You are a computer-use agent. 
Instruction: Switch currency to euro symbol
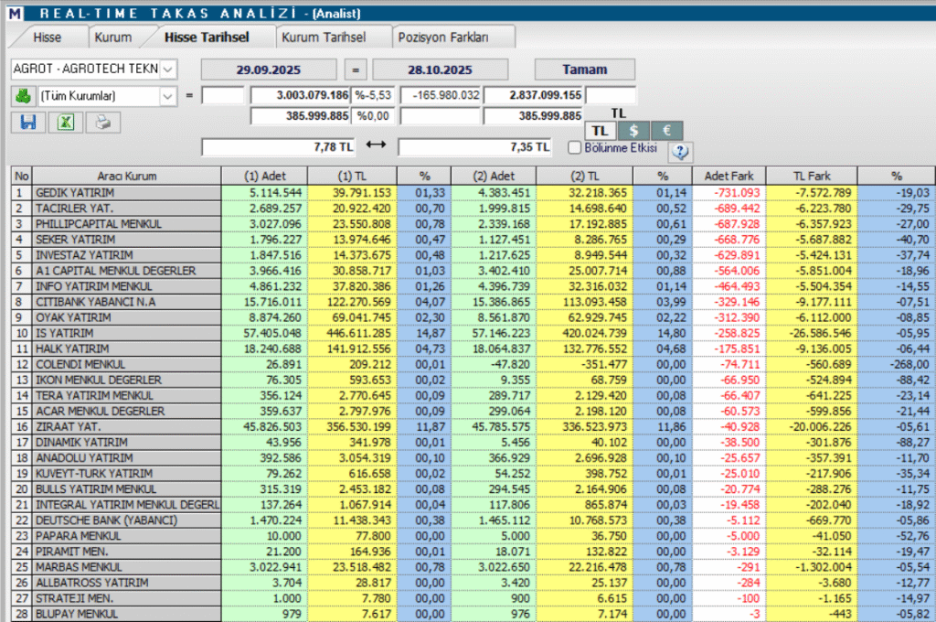[x=666, y=131]
